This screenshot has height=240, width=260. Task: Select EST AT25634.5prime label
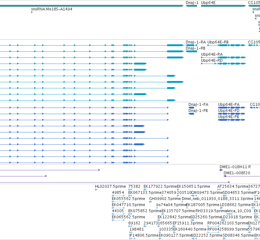click(x=233, y=186)
